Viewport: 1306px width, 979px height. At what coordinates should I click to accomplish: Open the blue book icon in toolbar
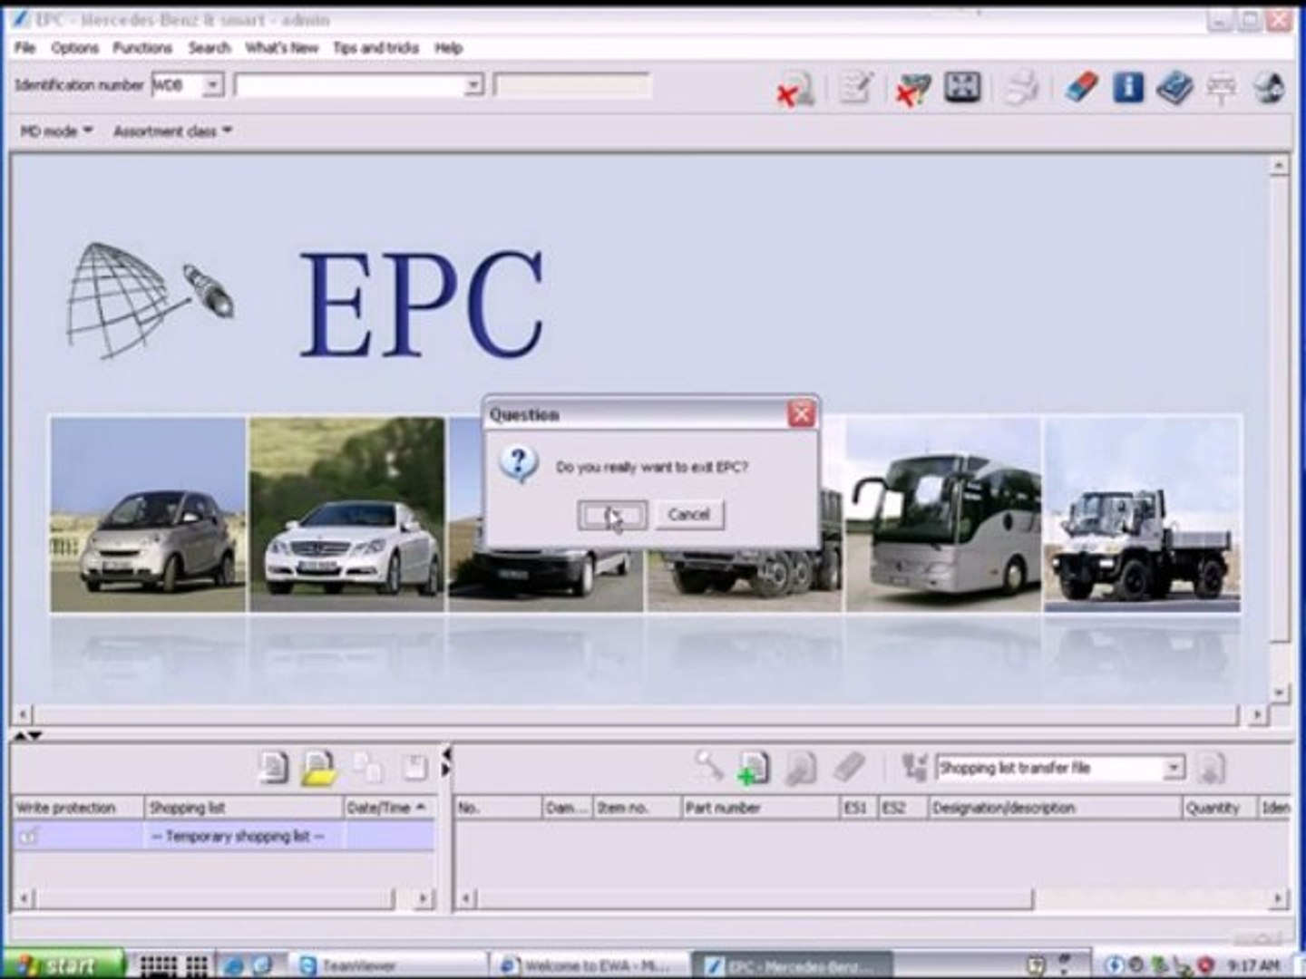pos(1174,88)
